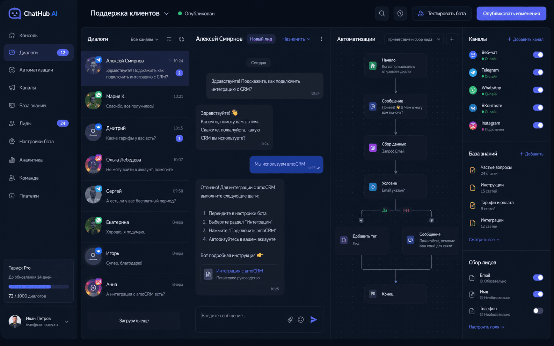Open the three-dot menu in chat header
The width and height of the screenshot is (554, 346).
[321, 39]
